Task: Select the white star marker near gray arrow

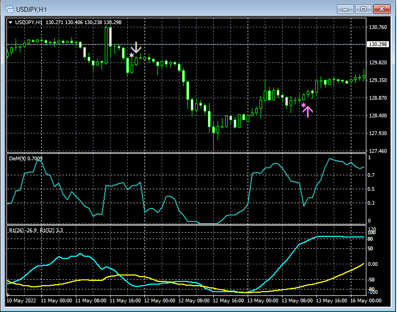Action: pos(132,55)
